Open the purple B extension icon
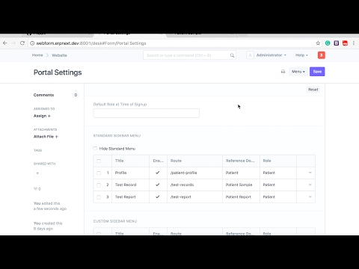Screen dimensions: 359x269 pos(337,43)
